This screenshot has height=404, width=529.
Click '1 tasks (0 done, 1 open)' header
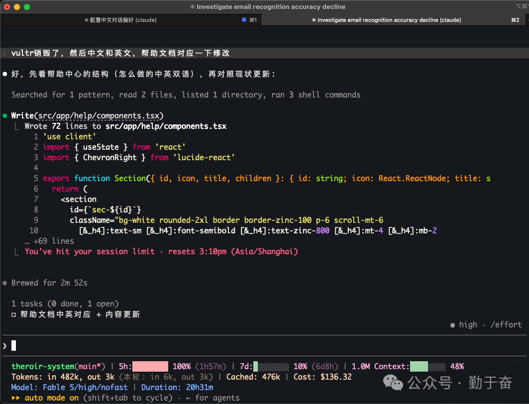65,304
